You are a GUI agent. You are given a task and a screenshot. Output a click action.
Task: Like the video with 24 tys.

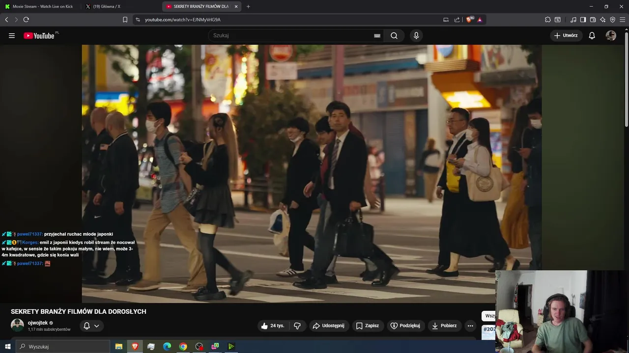tap(273, 326)
